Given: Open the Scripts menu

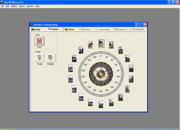Looking at the screenshot, I should tap(22, 6).
